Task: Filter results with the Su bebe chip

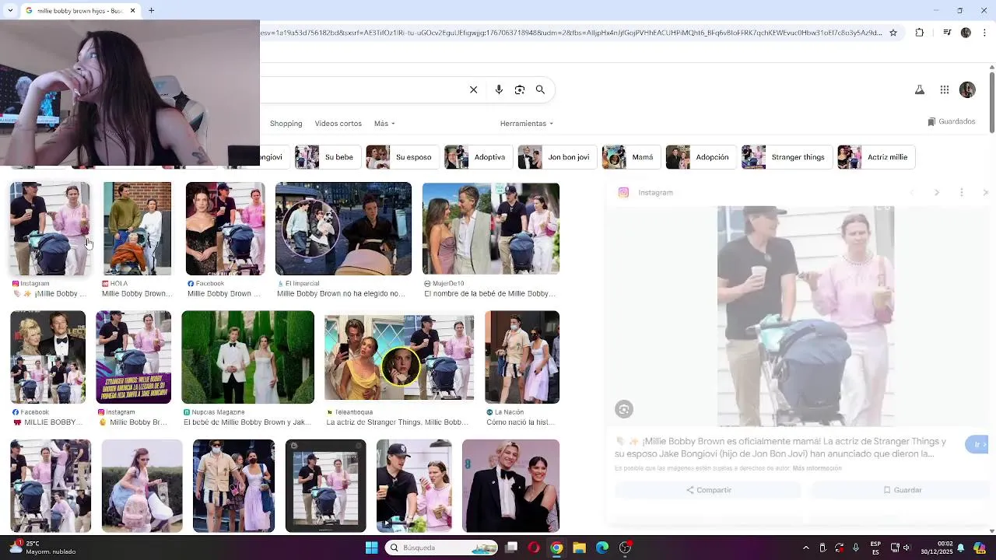Action: pyautogui.click(x=326, y=157)
